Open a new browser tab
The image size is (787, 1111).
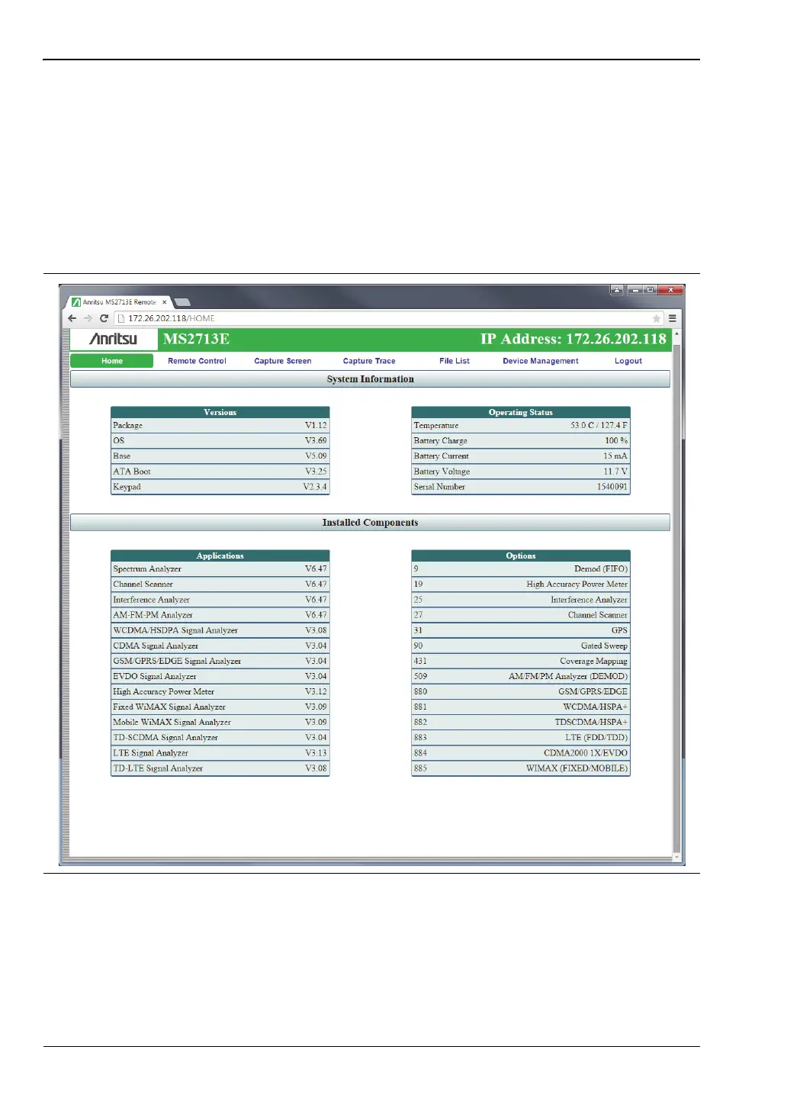tap(182, 302)
